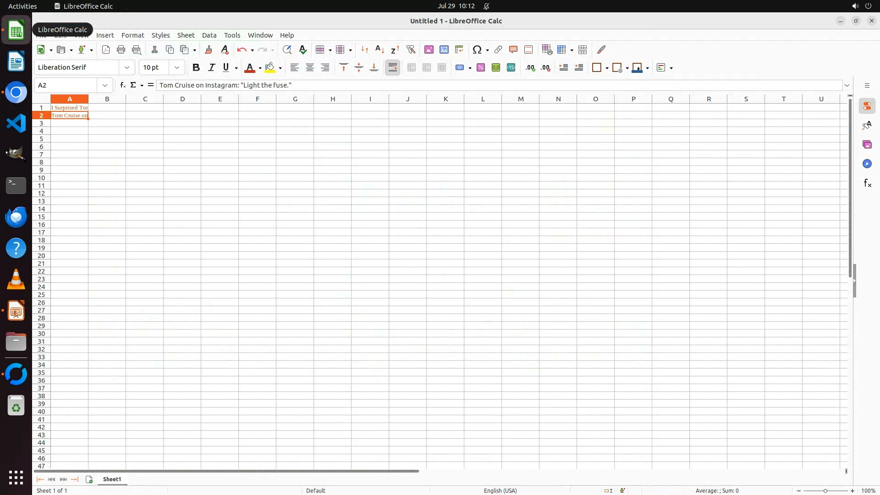
Task: Click the yellow background color swatch
Action: (269, 67)
